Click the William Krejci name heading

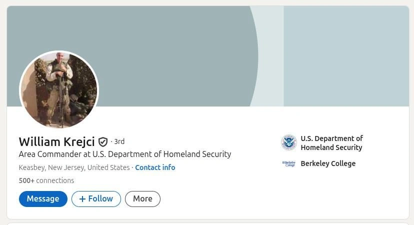pos(57,142)
